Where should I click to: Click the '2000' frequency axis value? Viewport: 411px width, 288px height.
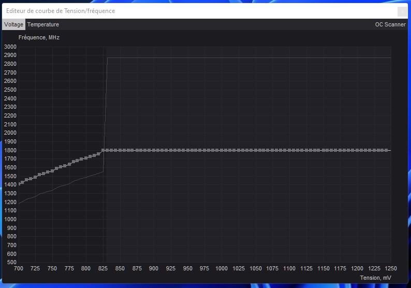(x=10, y=133)
